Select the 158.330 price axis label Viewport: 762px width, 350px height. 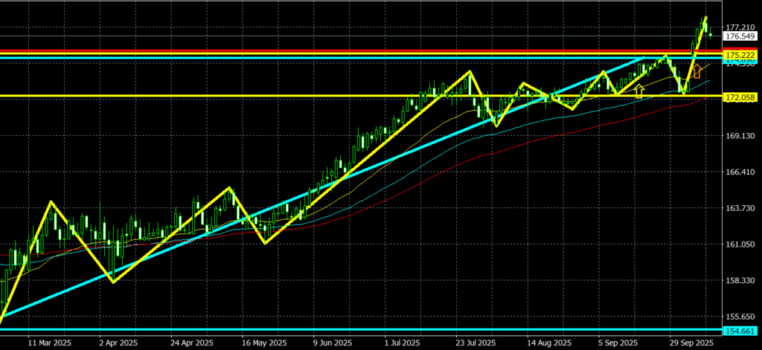(x=740, y=281)
